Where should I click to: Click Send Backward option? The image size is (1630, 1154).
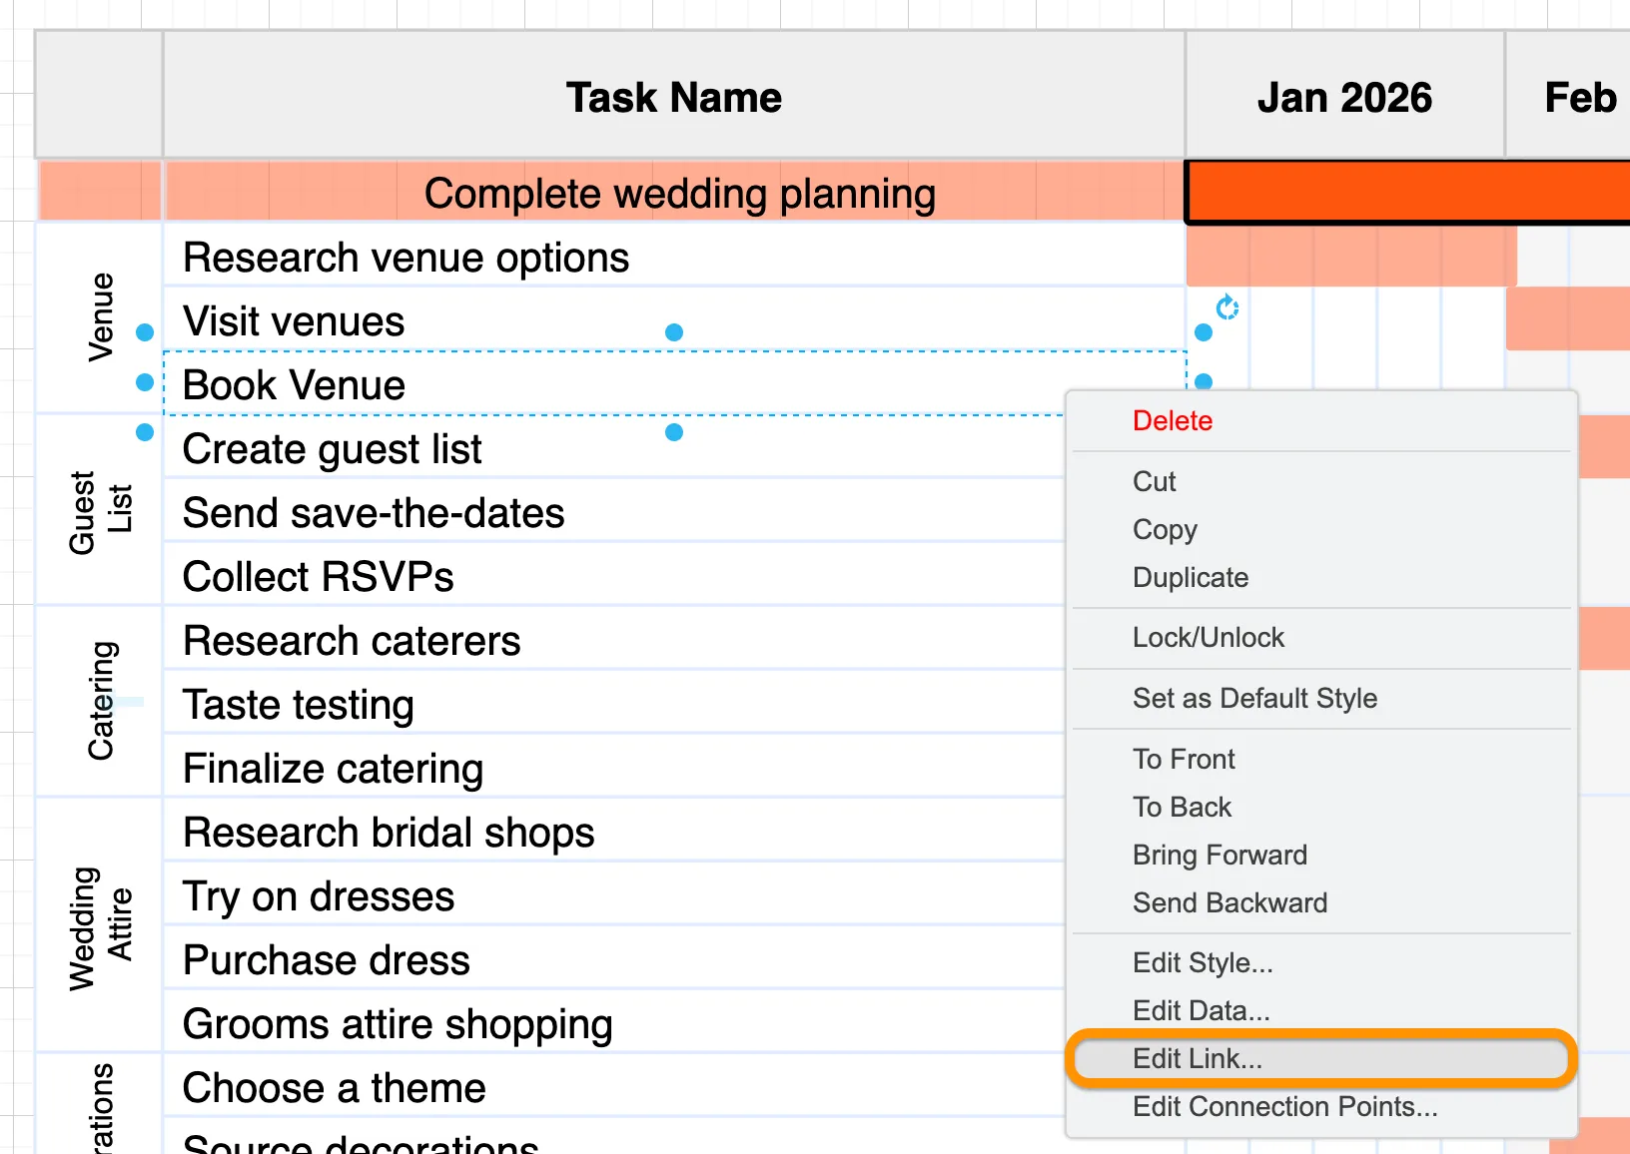tap(1228, 903)
